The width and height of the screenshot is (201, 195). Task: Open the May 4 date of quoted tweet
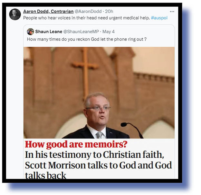(109, 32)
